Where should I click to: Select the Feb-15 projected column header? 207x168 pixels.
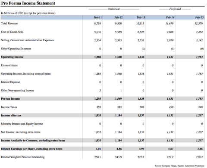click(x=199, y=18)
